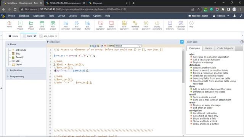Open the Application menu

(39, 16)
